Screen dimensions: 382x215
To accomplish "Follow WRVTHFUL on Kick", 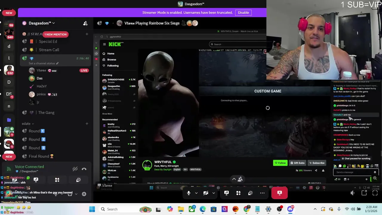I will [280, 163].
